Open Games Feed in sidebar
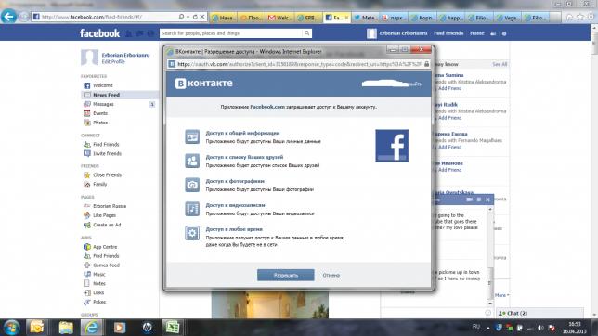This screenshot has width=598, height=336. (106, 265)
